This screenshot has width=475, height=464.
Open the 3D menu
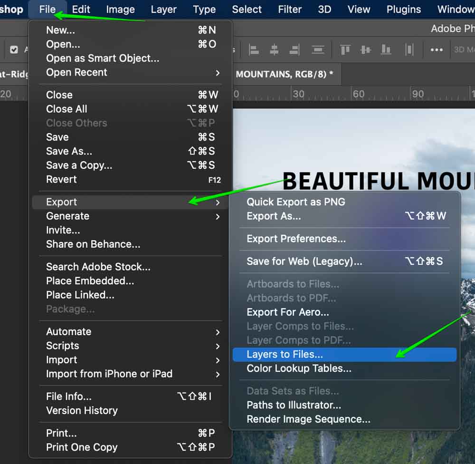click(324, 10)
